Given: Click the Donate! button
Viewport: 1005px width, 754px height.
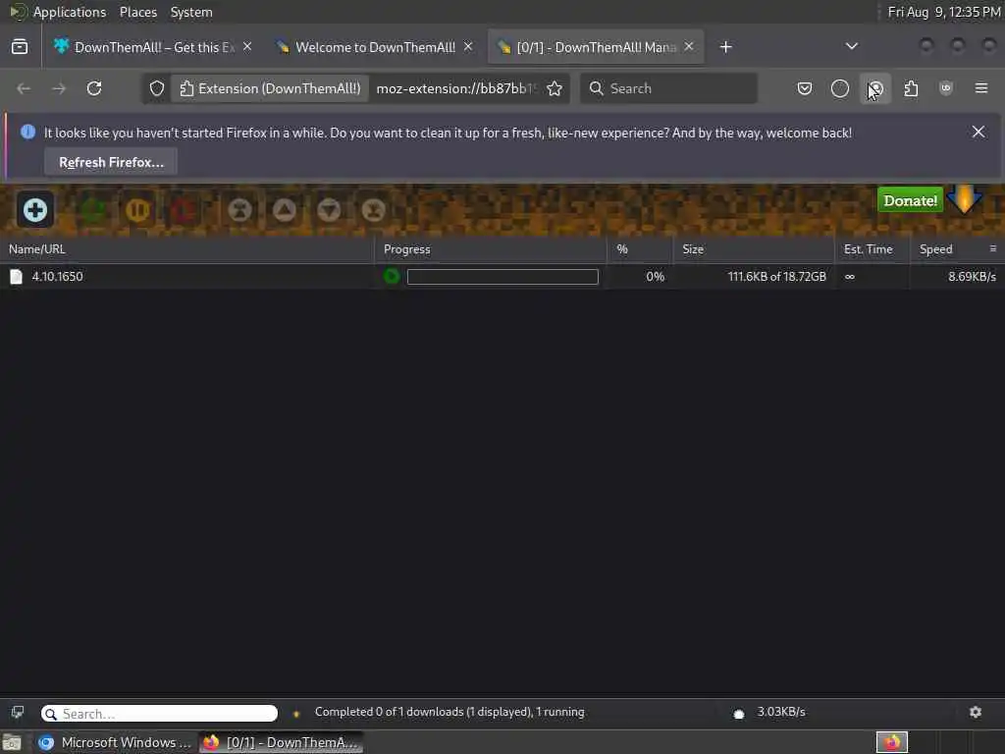Looking at the screenshot, I should click(x=910, y=200).
